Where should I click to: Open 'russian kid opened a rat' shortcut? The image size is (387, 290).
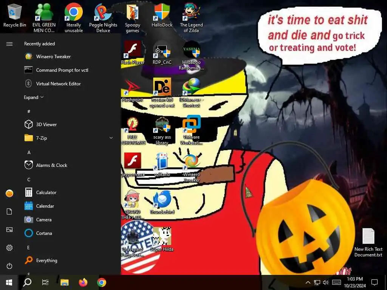click(x=162, y=93)
